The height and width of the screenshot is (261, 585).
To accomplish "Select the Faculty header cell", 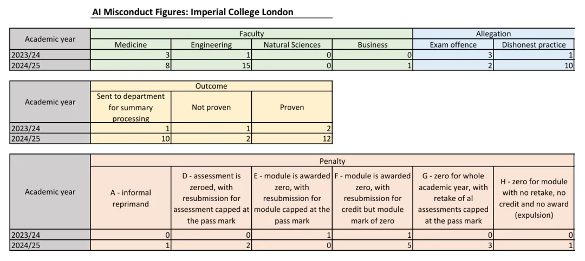I will pos(251,34).
